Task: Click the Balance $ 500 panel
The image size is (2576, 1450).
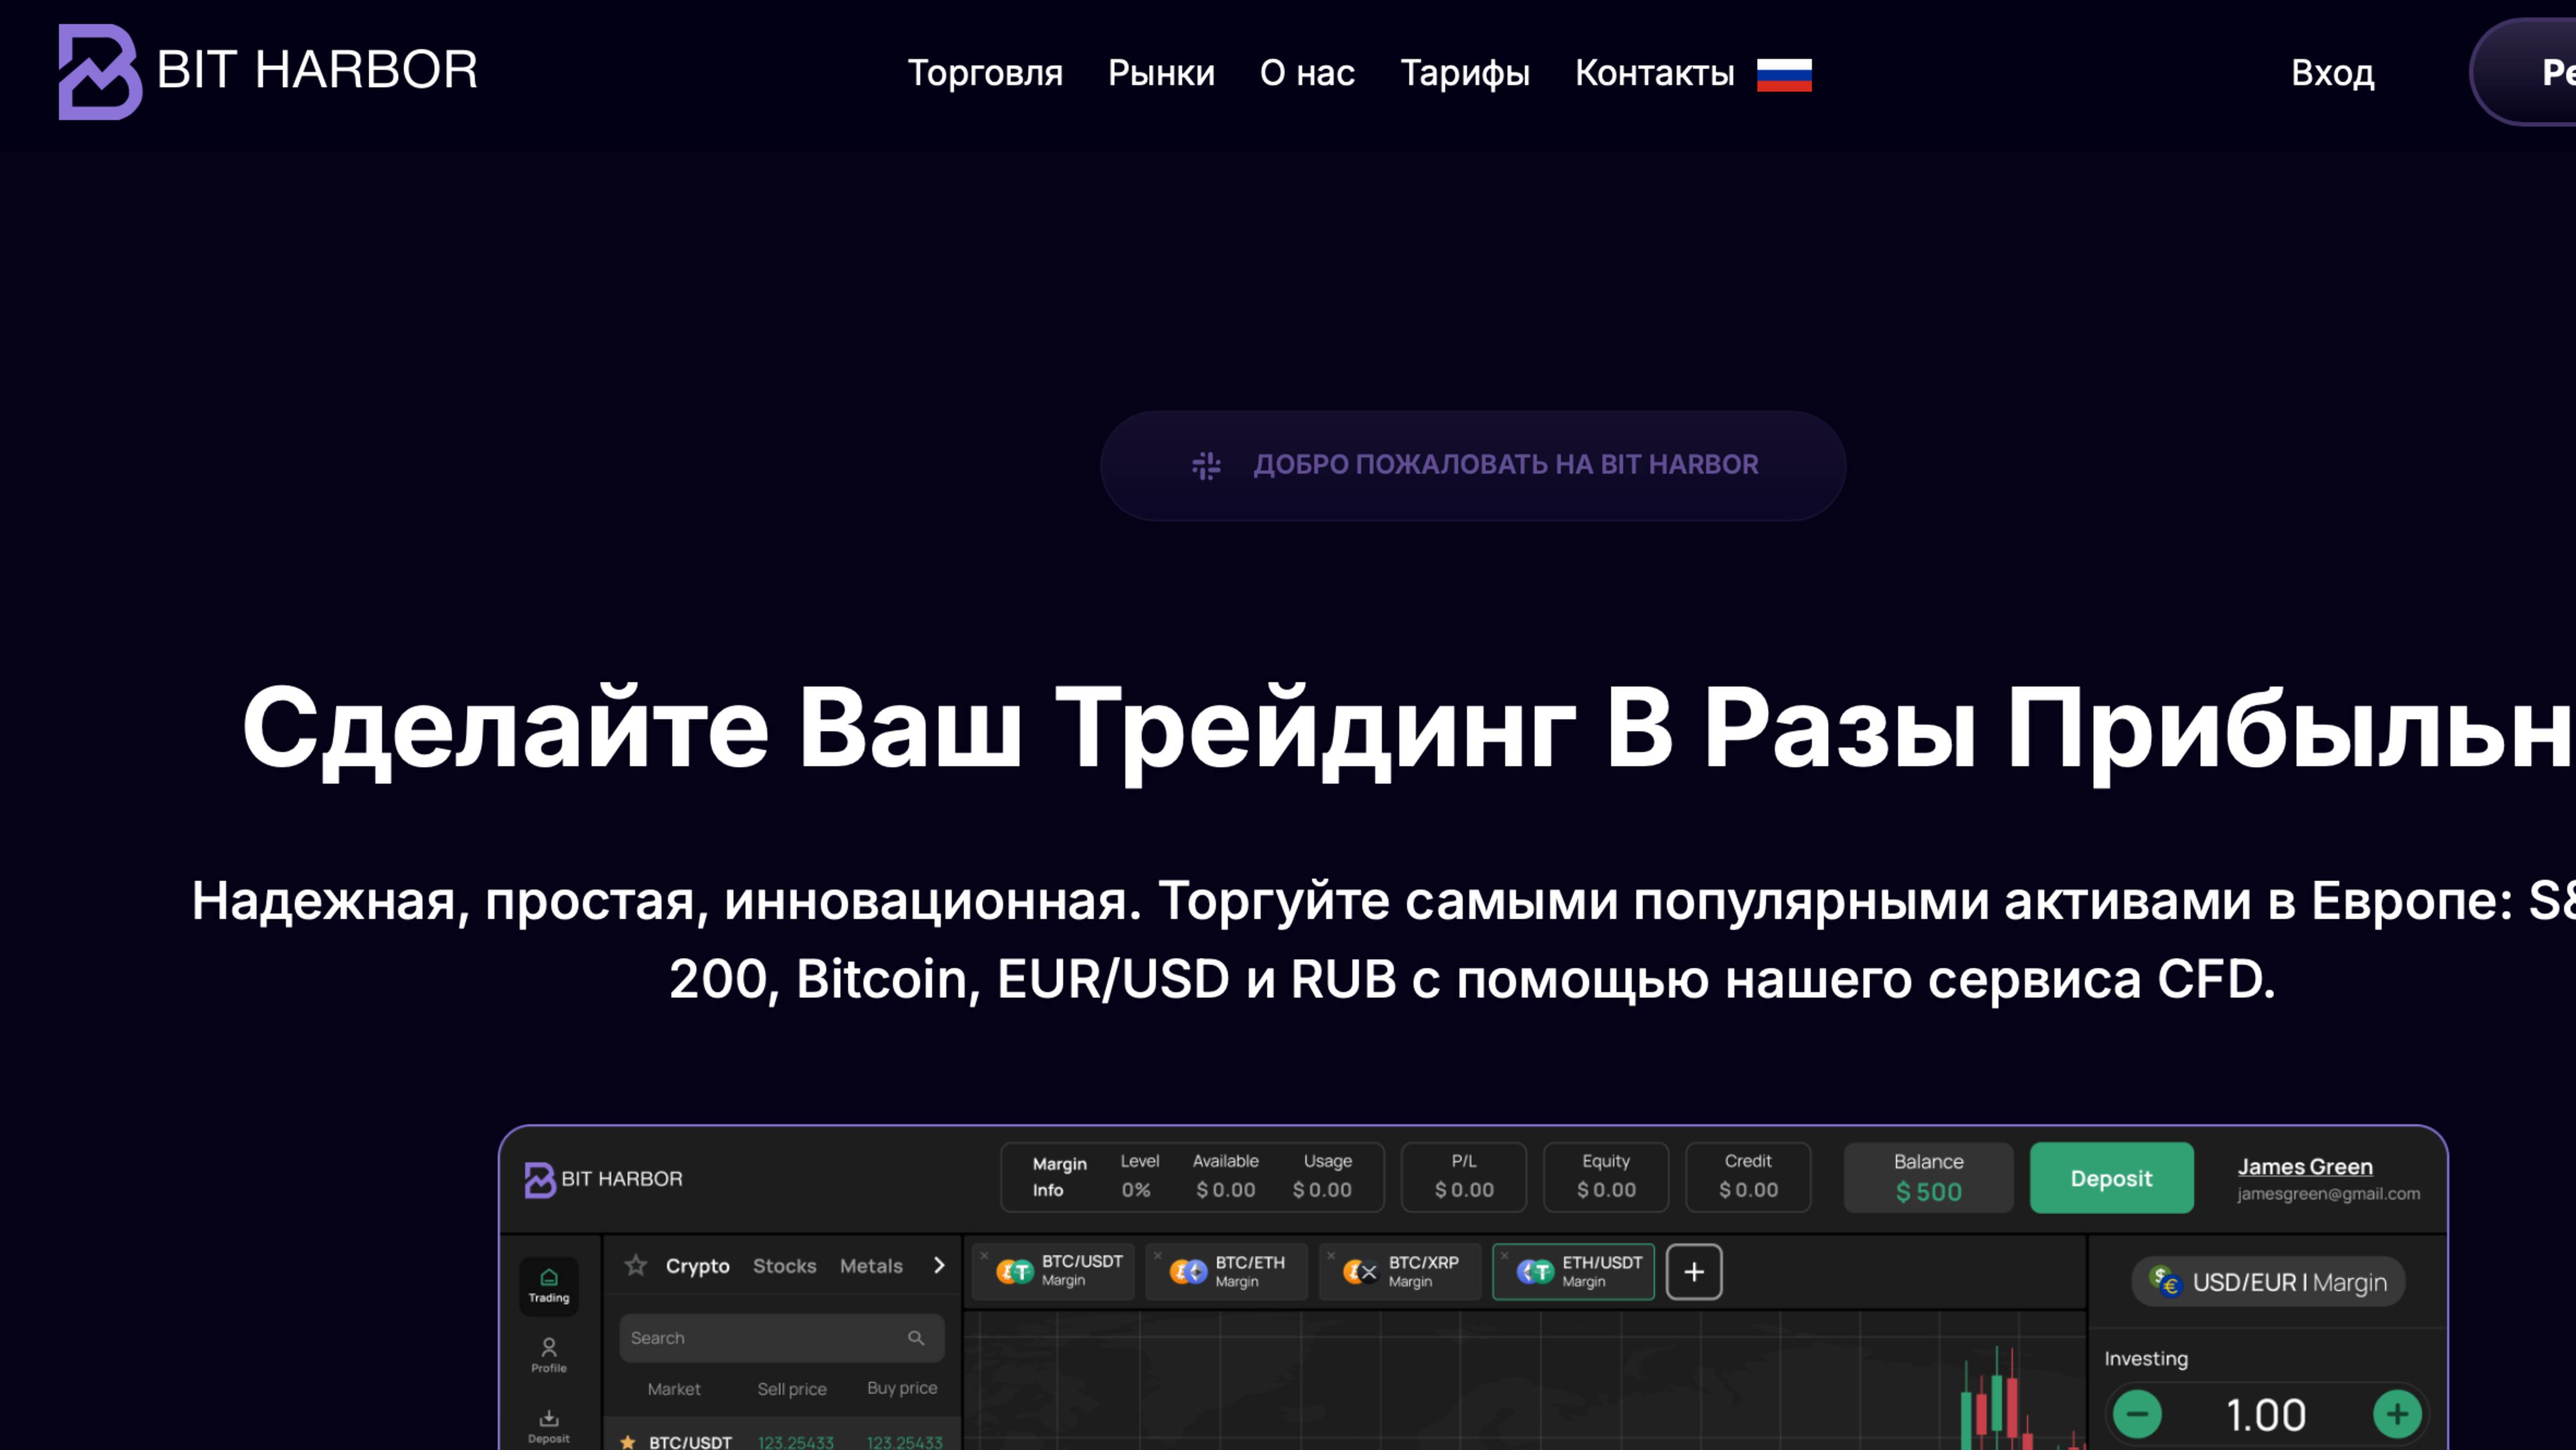Action: pos(1928,1177)
